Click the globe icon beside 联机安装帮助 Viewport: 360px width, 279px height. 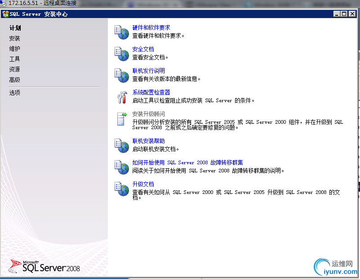(x=122, y=146)
